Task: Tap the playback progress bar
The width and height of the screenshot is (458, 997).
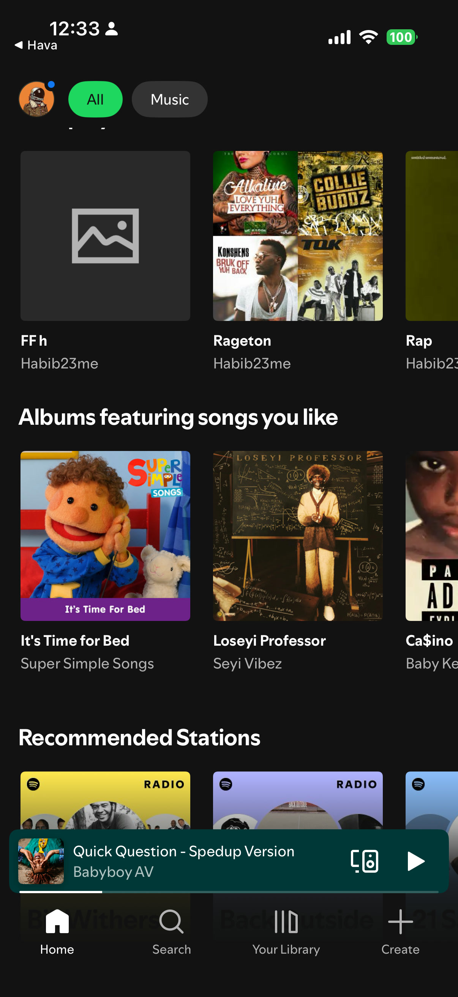Action: 229,892
